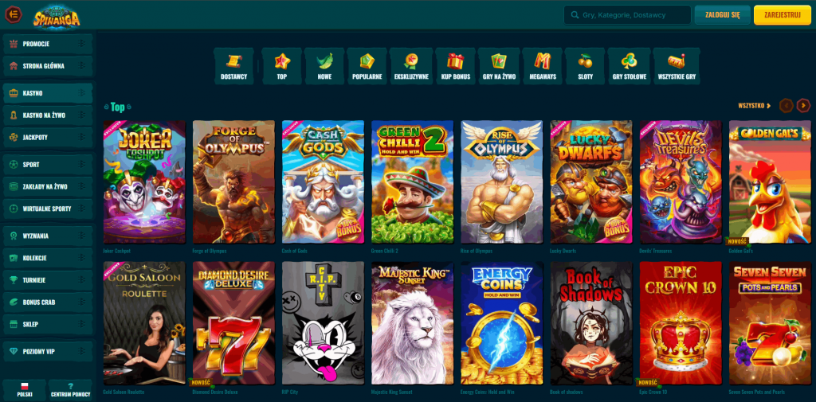Open Kolekcje in the sidebar
Screen dimensions: 816x402
(x=47, y=258)
